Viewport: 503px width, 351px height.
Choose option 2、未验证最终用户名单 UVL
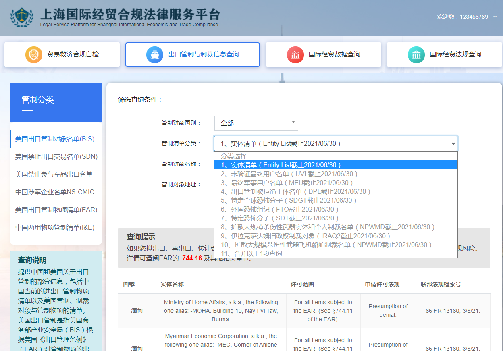coord(336,174)
